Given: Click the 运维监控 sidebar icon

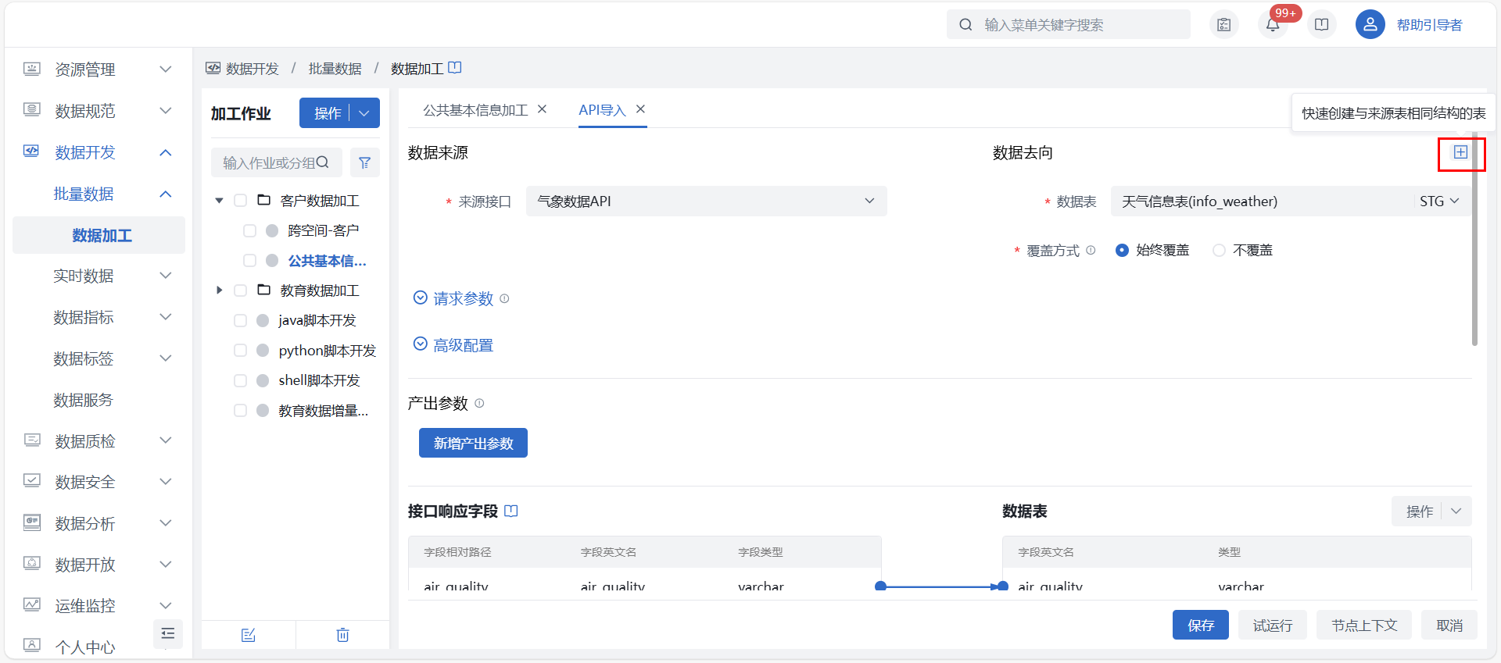Looking at the screenshot, I should 32,605.
